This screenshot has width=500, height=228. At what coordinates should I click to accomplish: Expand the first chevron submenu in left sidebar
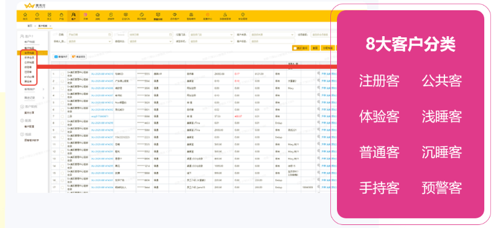click(x=43, y=89)
